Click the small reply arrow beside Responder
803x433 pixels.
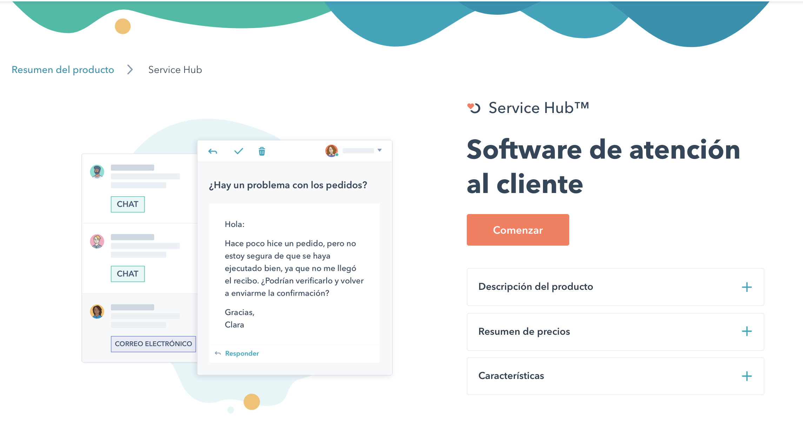coord(218,353)
